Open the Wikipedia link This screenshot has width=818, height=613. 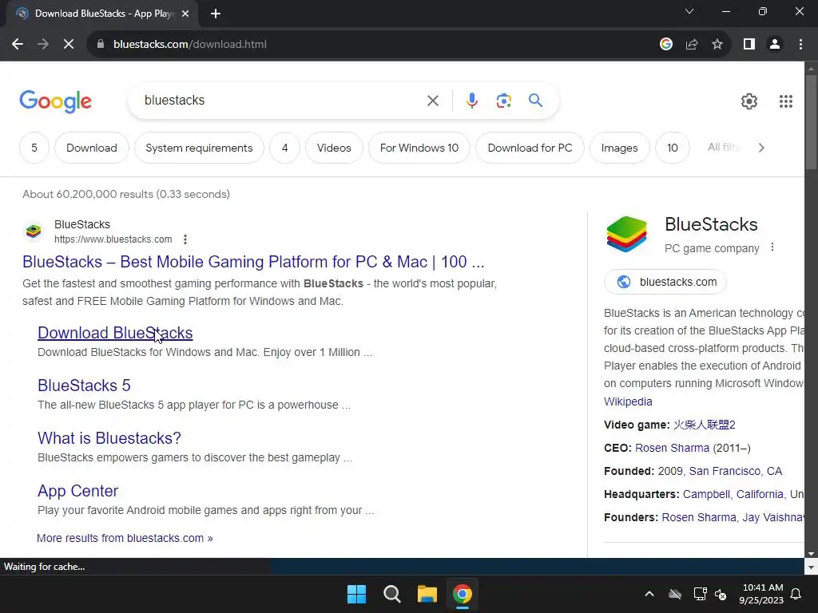[x=628, y=401]
